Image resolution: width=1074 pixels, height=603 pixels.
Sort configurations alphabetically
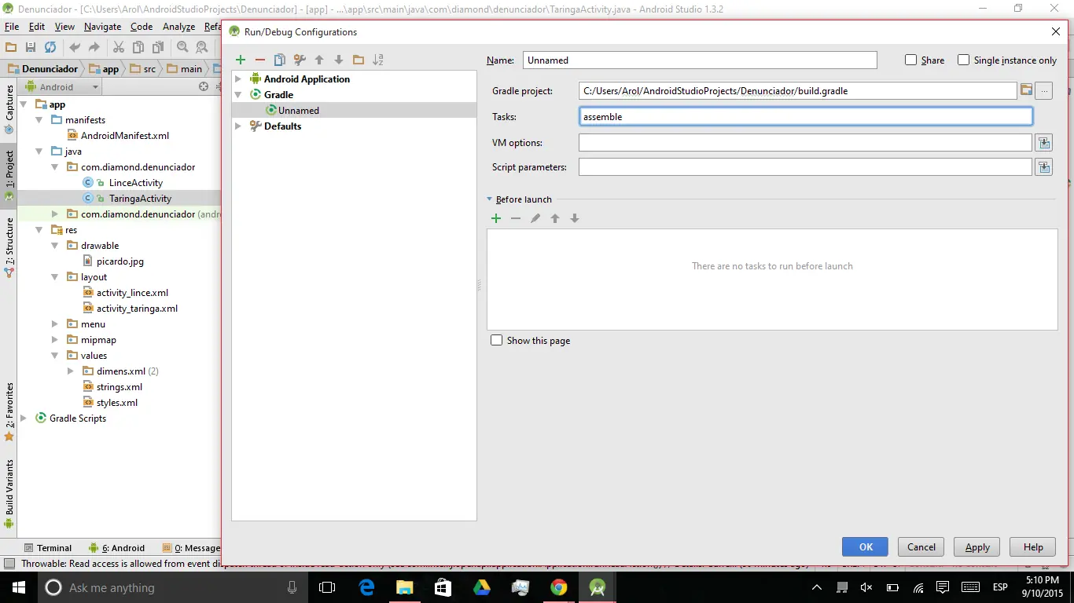coord(378,60)
